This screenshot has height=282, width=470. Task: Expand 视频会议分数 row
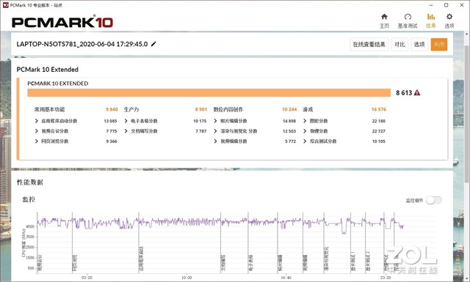(36, 131)
